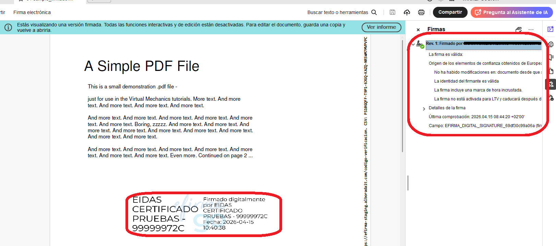The height and width of the screenshot is (246, 556).
Task: Open the Firma electrónica menu
Action: click(32, 12)
